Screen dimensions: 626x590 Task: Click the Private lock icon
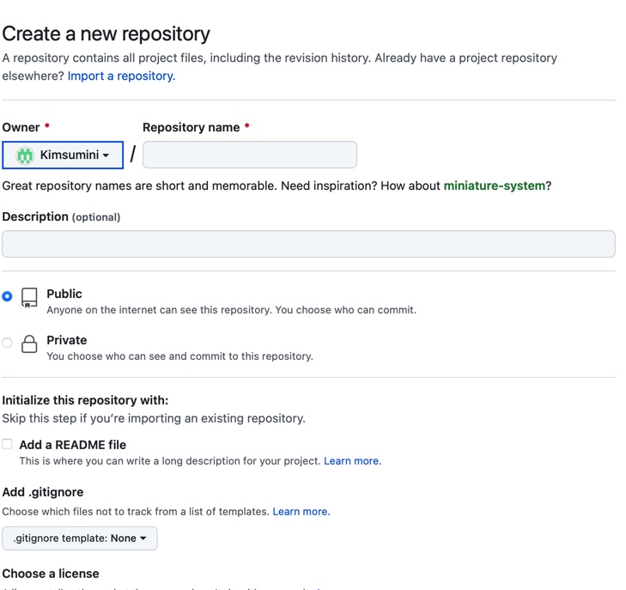(29, 344)
